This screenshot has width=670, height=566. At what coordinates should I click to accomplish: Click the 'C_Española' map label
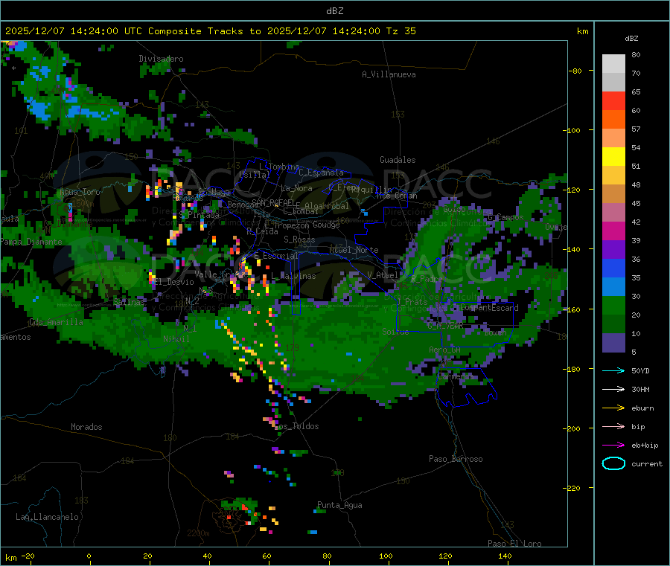(x=322, y=173)
